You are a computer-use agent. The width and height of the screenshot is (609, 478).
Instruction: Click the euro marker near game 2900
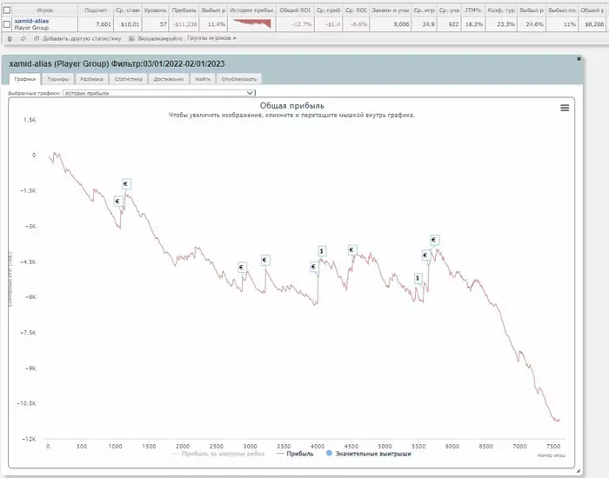point(242,268)
